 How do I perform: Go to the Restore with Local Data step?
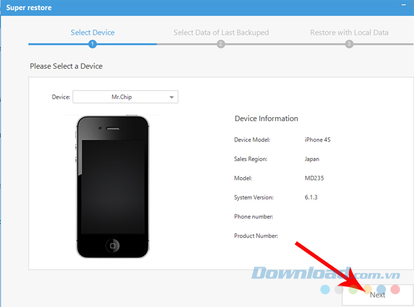pos(349,32)
